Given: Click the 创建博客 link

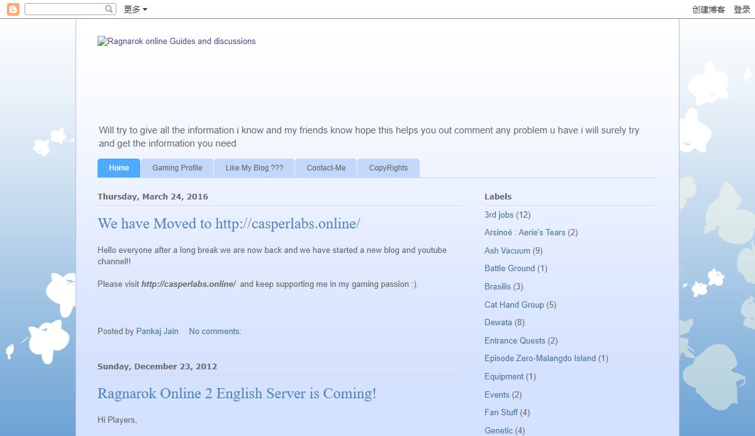Looking at the screenshot, I should point(708,9).
